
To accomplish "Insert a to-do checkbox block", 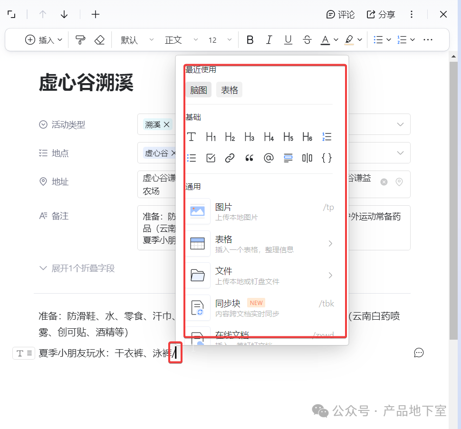I will [x=211, y=158].
